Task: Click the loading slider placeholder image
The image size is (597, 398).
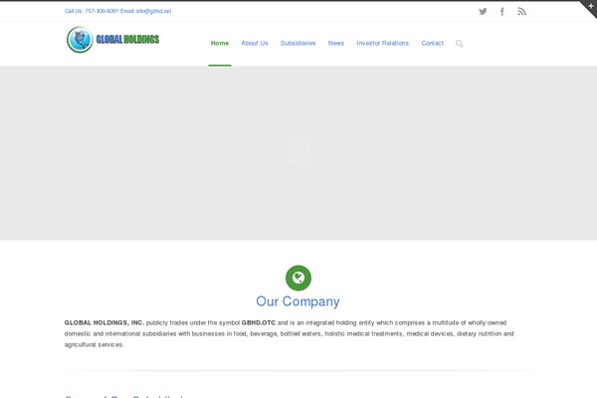Action: (298, 152)
